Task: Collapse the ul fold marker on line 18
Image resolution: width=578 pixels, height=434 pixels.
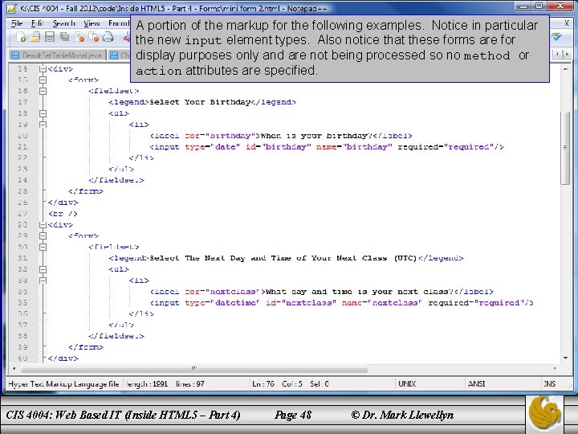Action: pos(43,113)
